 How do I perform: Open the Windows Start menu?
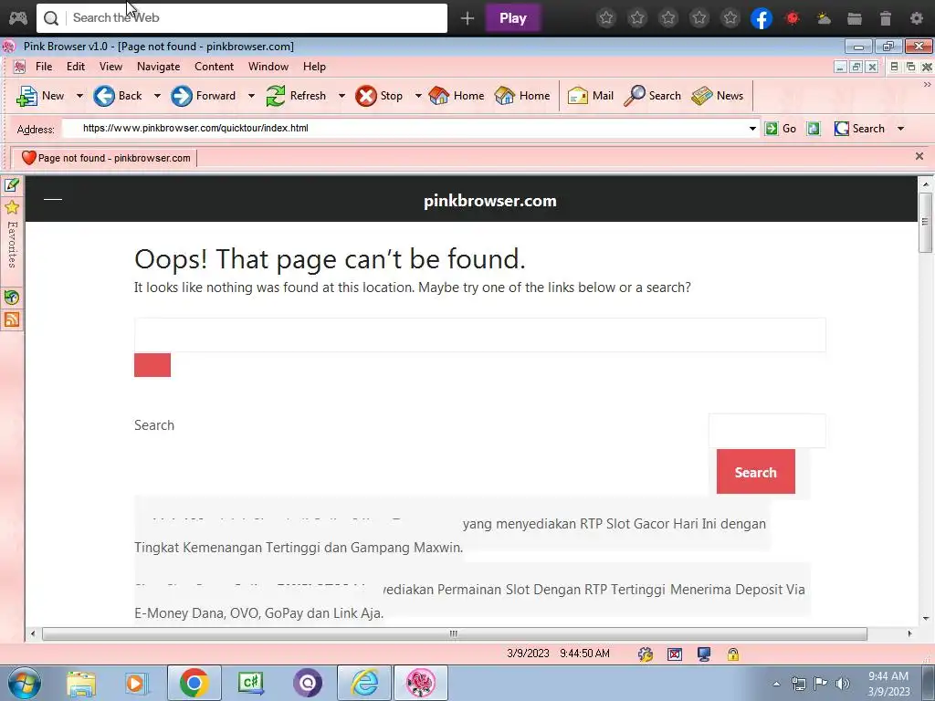pos(25,683)
